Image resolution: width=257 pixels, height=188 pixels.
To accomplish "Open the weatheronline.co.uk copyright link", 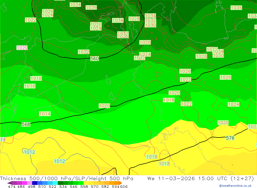I will pos(235,186).
